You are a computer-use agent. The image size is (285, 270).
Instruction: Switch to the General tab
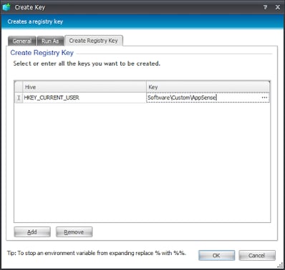pyautogui.click(x=22, y=41)
